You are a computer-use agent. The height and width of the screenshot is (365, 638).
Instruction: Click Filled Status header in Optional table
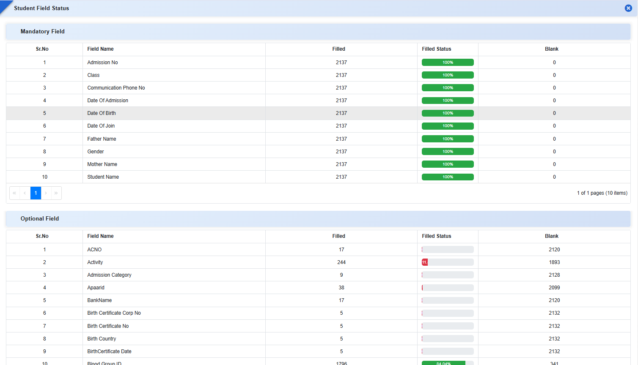pyautogui.click(x=436, y=236)
